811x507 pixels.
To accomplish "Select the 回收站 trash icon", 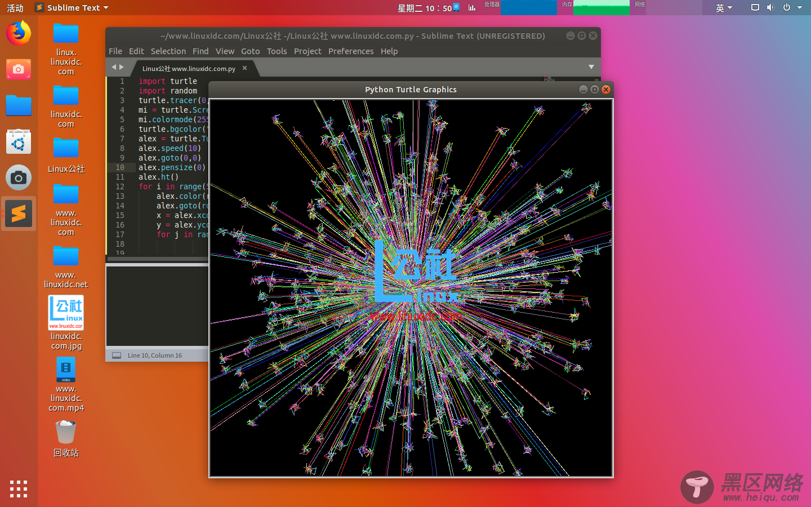I will point(66,439).
